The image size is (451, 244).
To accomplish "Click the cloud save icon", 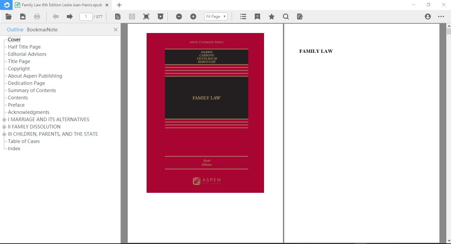I will pyautogui.click(x=23, y=17).
